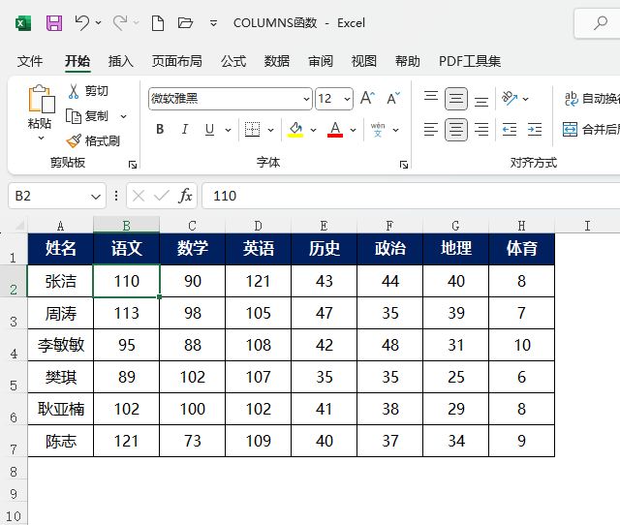The image size is (620, 525).
Task: Expand the font size dropdown
Action: pos(347,99)
